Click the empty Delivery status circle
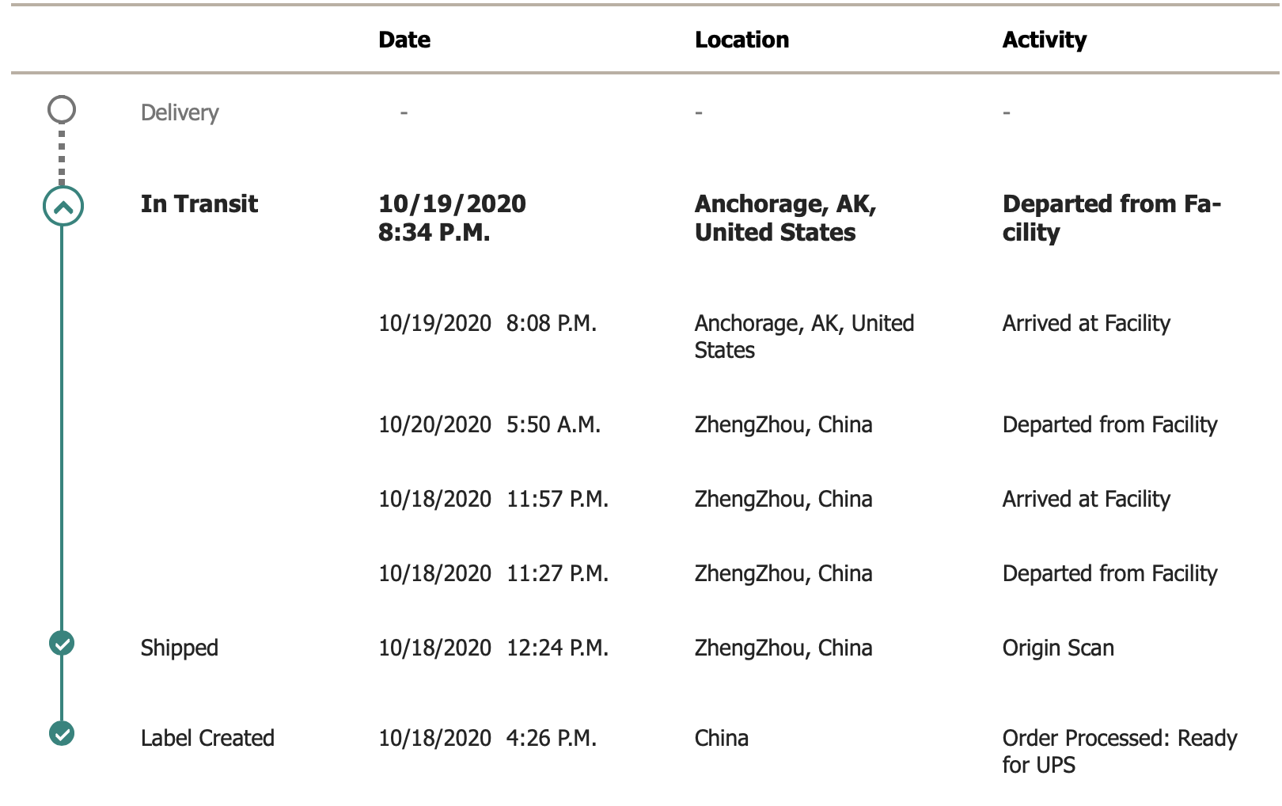Image resolution: width=1282 pixels, height=806 pixels. click(x=62, y=109)
